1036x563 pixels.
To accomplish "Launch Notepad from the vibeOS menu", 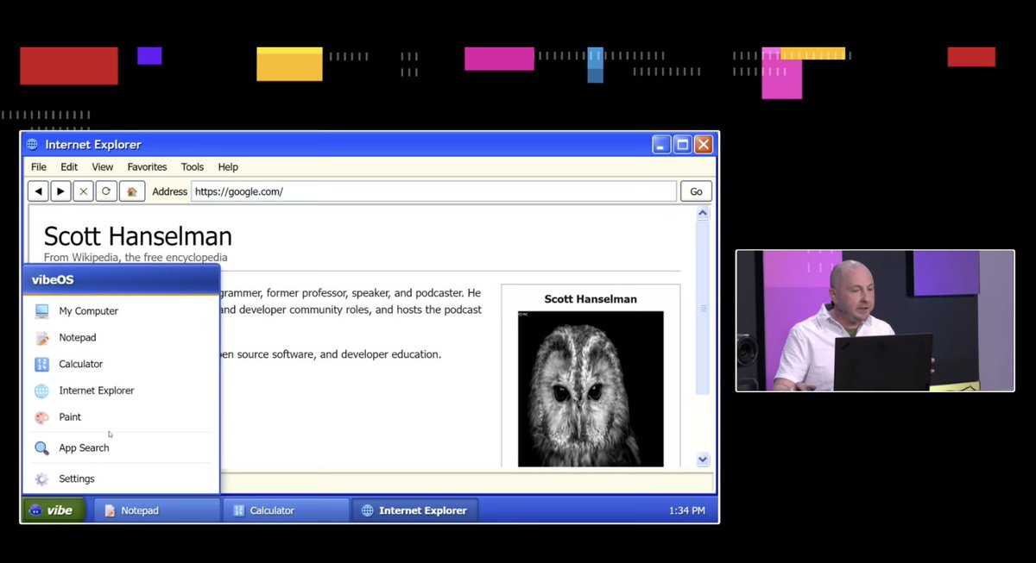I will 121,338.
